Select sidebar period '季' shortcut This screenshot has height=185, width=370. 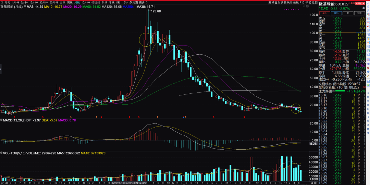[x=368, y=129]
